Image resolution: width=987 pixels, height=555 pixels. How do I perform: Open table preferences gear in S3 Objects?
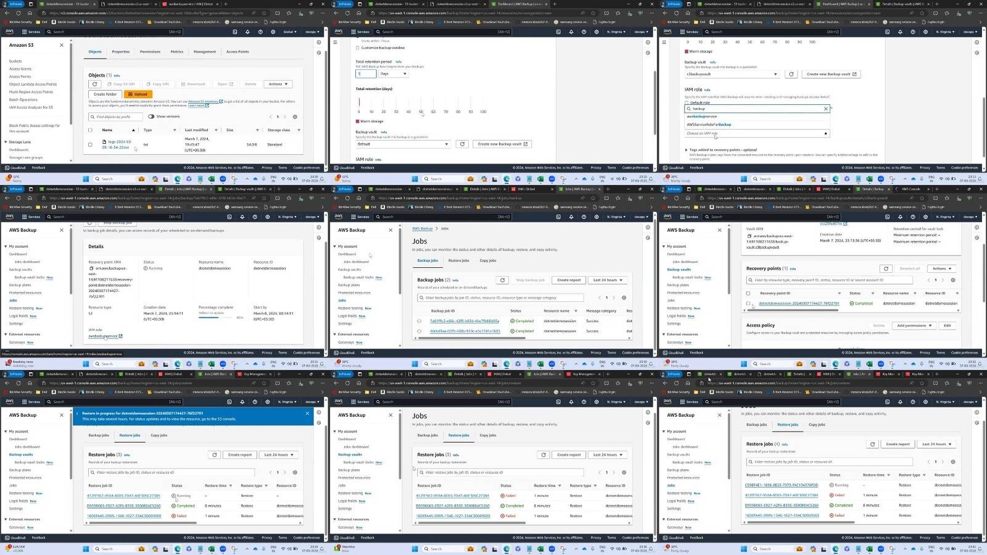(x=295, y=117)
